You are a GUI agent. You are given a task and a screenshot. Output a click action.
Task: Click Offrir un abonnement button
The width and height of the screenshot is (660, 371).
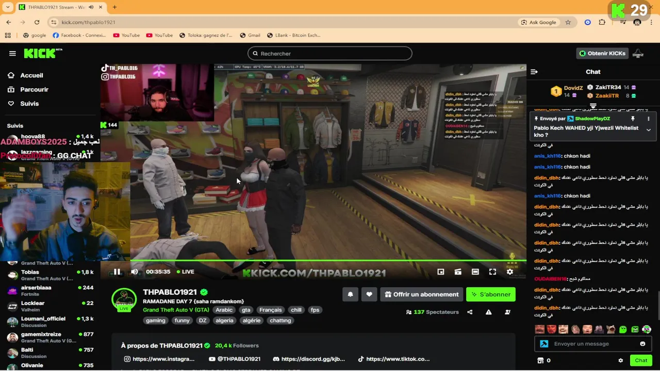422,294
